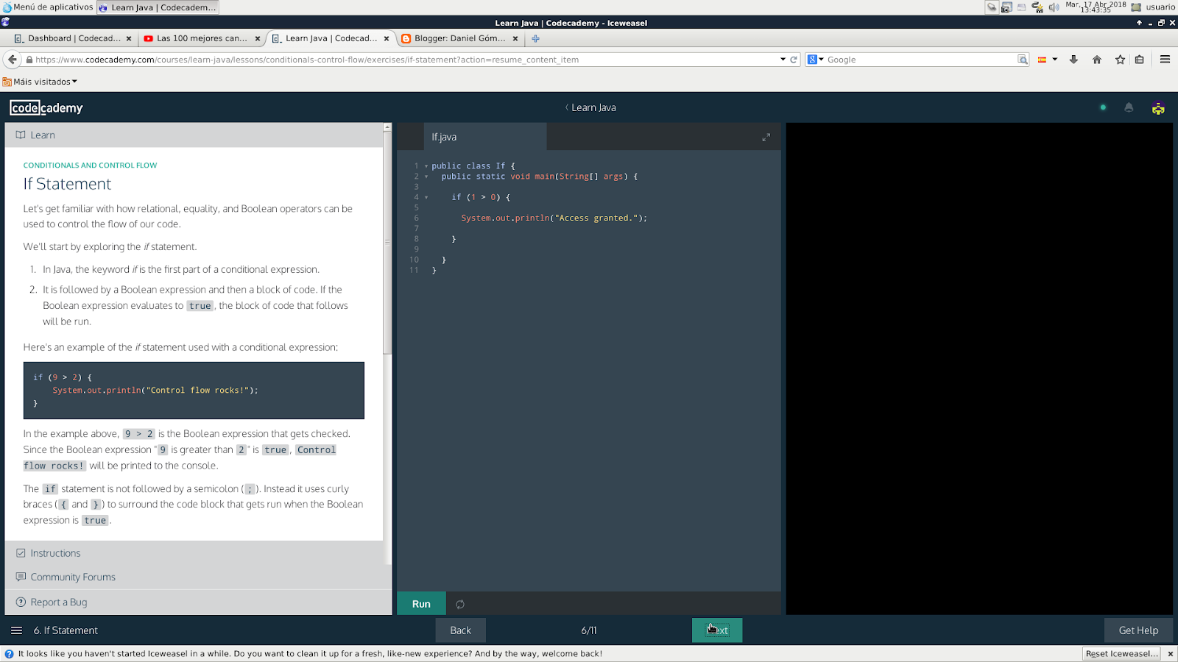Viewport: 1178px width, 662px height.
Task: Switch to the Blogger browser tab
Action: pos(456,38)
